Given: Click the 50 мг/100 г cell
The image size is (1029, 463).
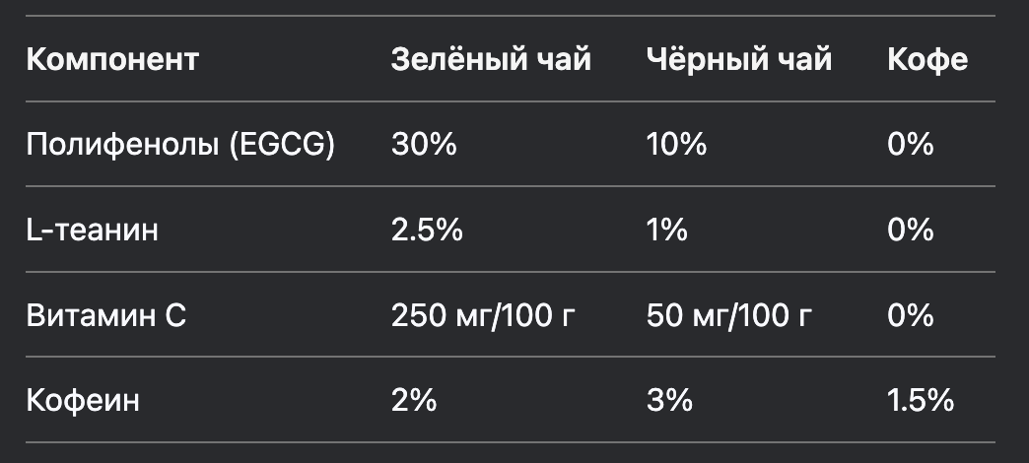Looking at the screenshot, I should [x=729, y=315].
